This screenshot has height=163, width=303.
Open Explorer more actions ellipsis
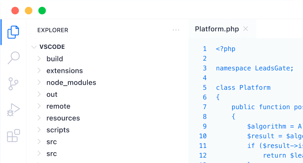176,30
